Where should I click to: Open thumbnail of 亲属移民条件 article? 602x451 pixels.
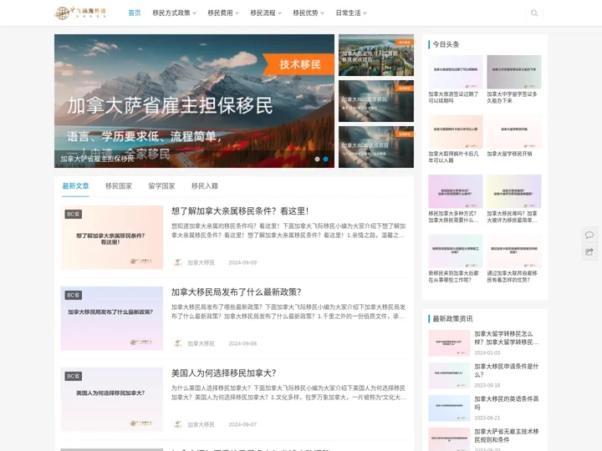112,237
